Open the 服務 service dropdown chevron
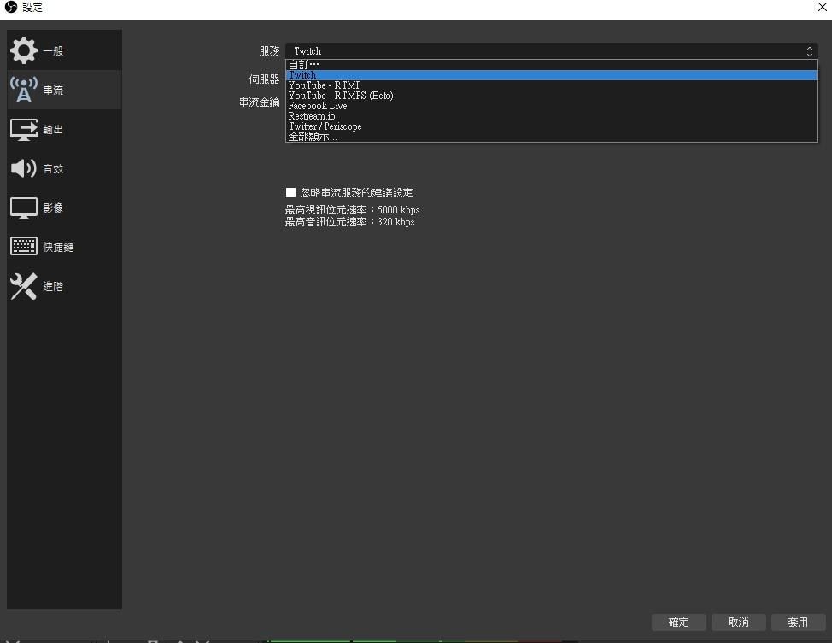 click(808, 50)
